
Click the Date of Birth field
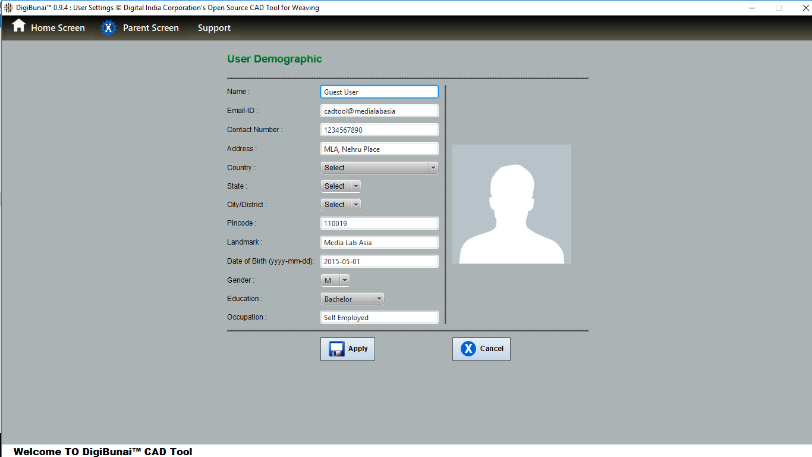coord(379,262)
